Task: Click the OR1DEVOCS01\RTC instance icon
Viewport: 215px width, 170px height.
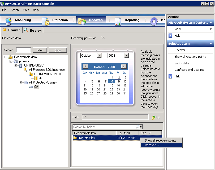Action: tap(31, 74)
